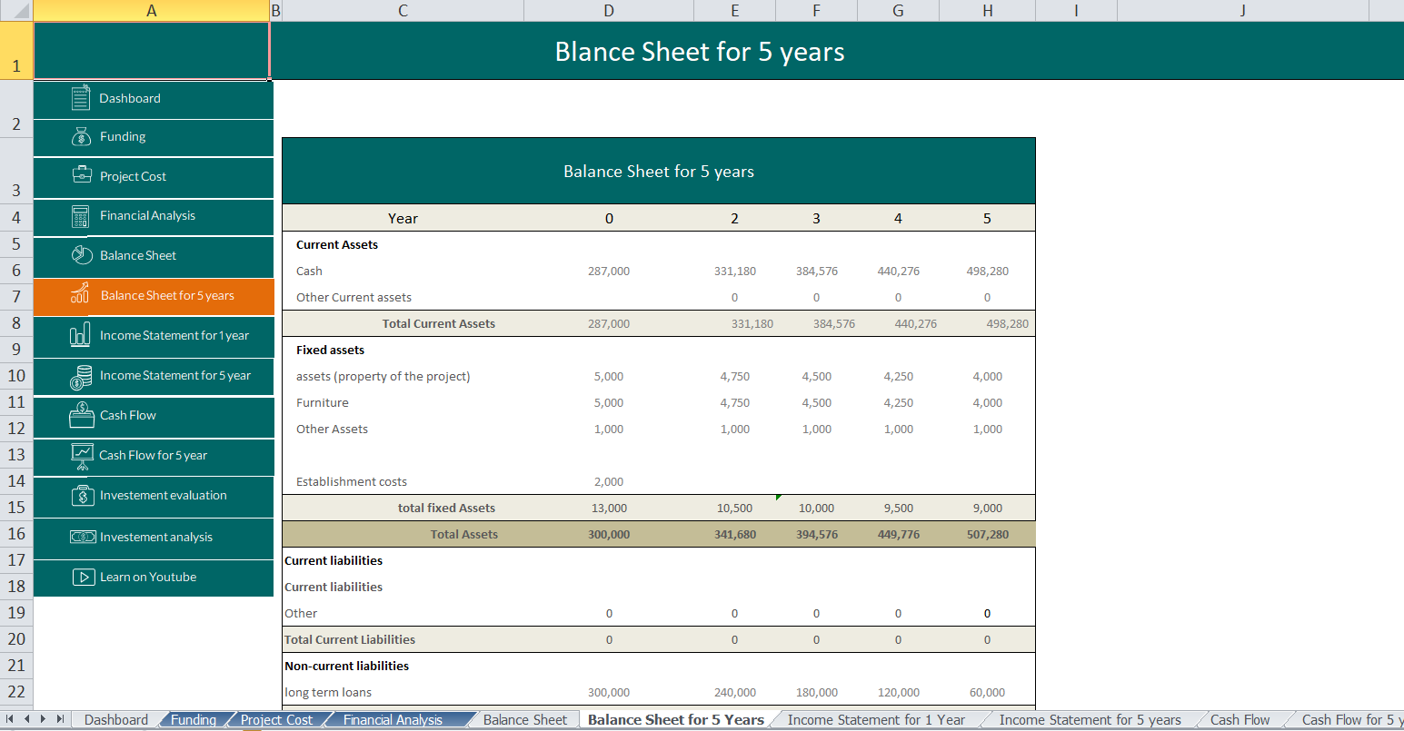Open Investement evaluation navigation link

click(x=163, y=496)
